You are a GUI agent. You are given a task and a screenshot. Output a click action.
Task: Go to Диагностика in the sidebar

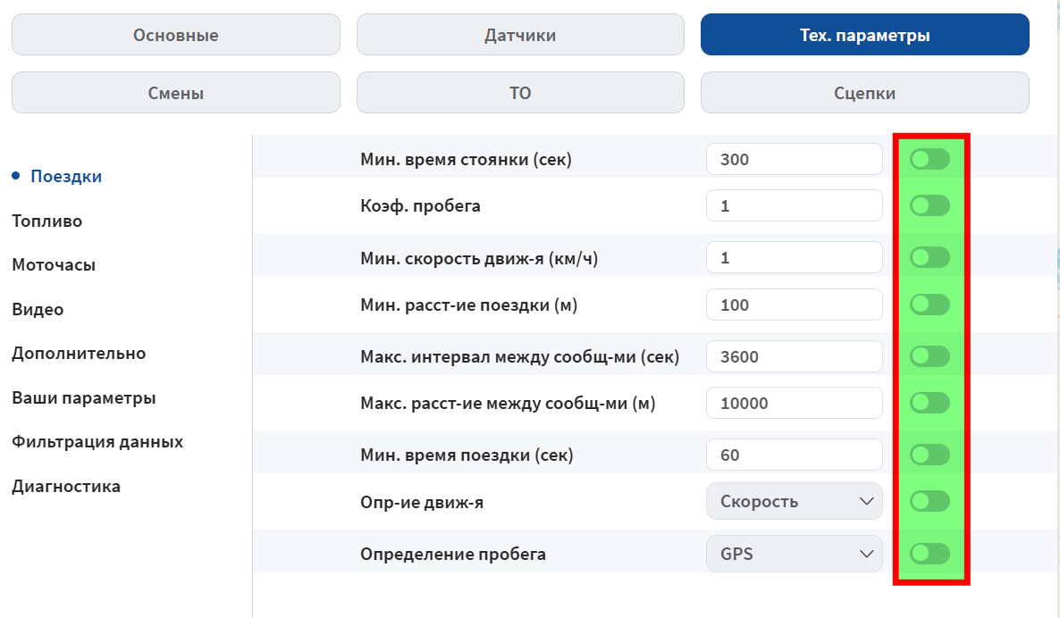pyautogui.click(x=66, y=487)
